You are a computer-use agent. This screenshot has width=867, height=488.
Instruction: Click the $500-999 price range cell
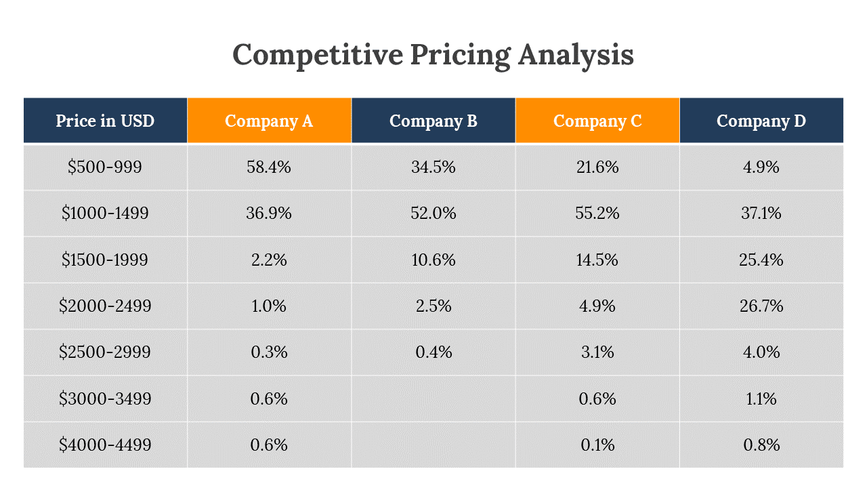click(105, 167)
